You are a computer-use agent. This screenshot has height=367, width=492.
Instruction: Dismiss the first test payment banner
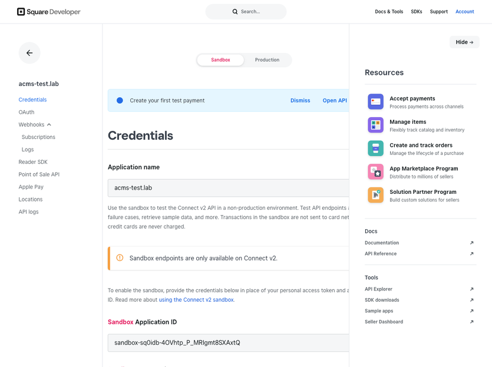click(x=300, y=101)
